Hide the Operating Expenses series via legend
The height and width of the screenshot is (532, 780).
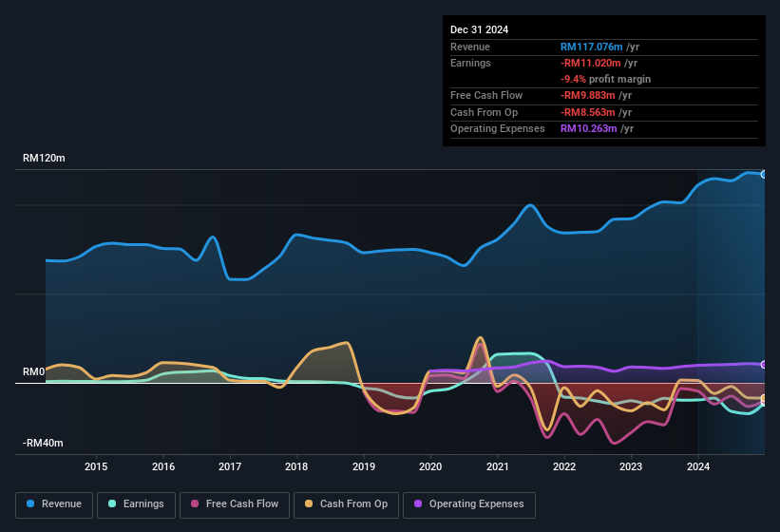coord(469,504)
